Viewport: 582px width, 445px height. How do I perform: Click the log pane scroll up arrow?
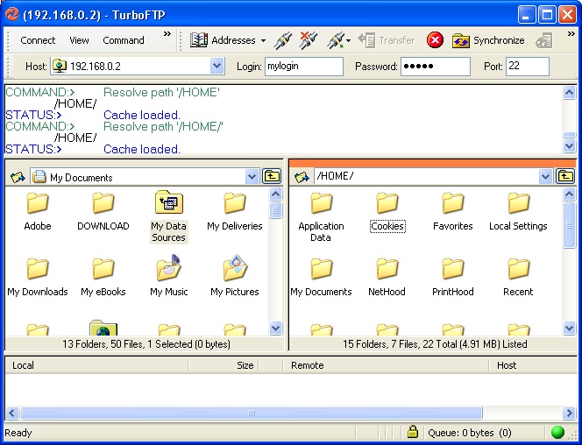569,92
